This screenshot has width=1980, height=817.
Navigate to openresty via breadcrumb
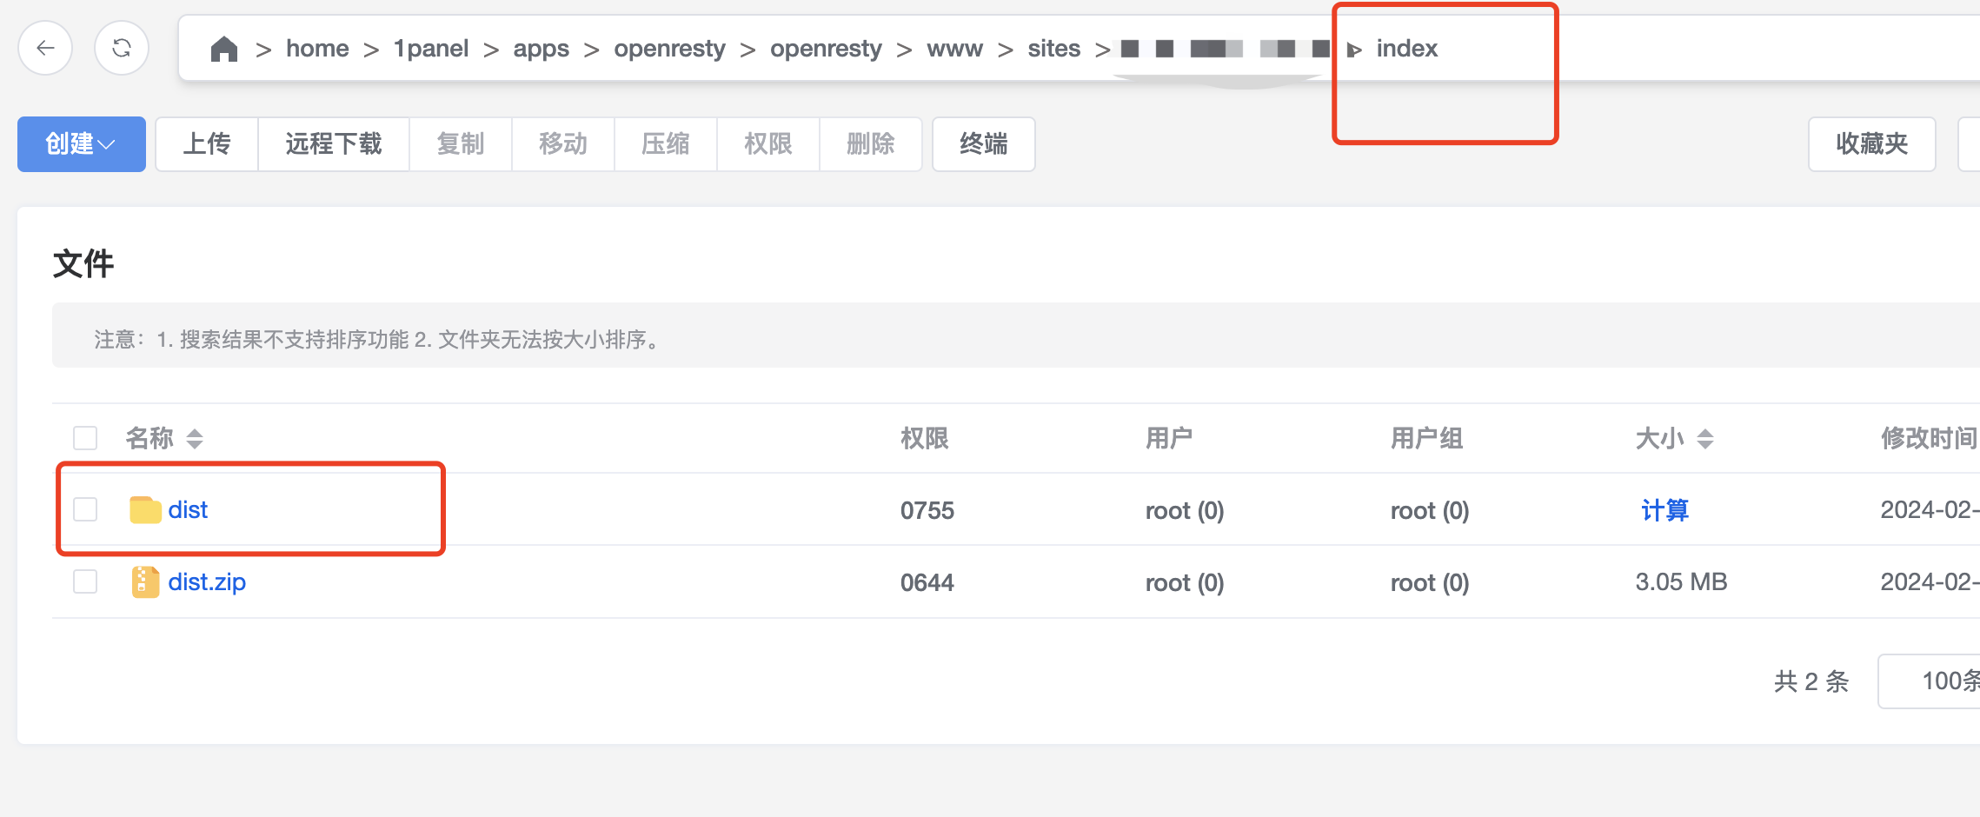(x=669, y=48)
